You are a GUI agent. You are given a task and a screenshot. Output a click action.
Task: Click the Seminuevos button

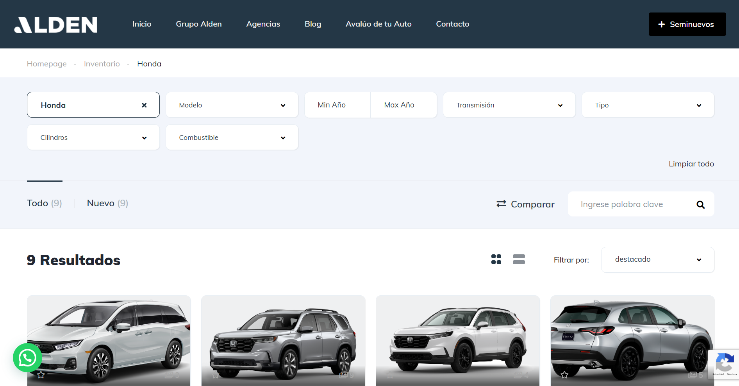click(x=687, y=24)
